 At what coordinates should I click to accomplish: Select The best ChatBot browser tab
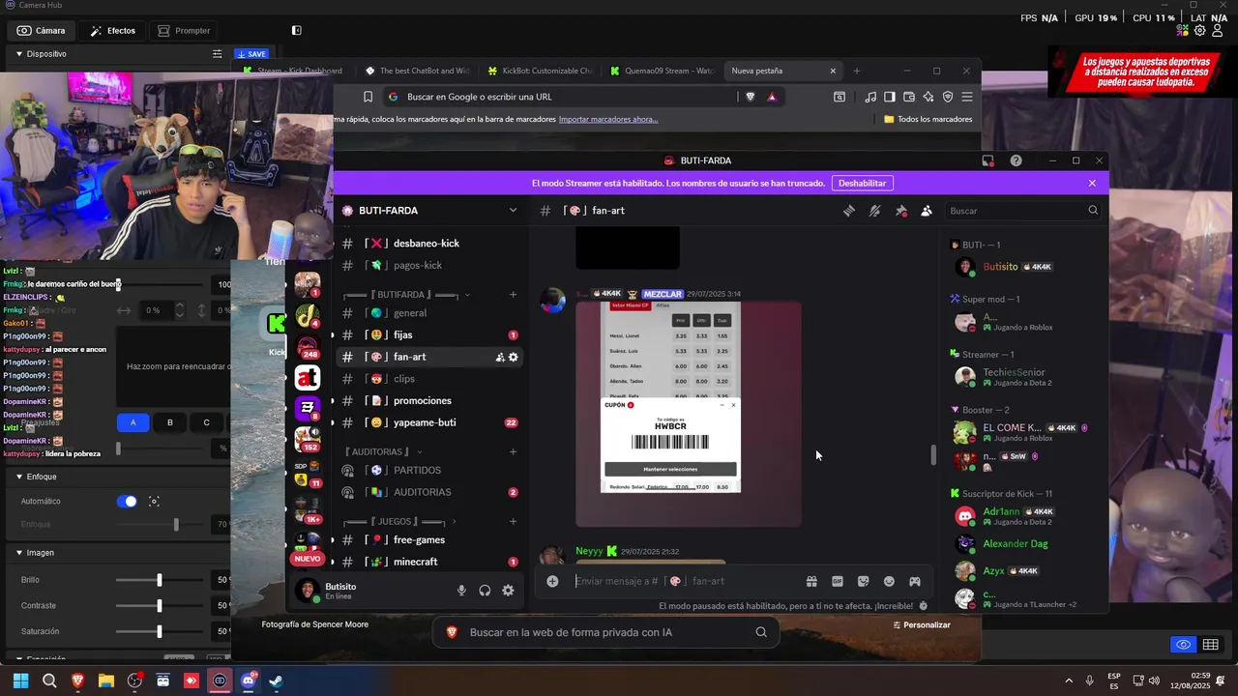(x=417, y=71)
